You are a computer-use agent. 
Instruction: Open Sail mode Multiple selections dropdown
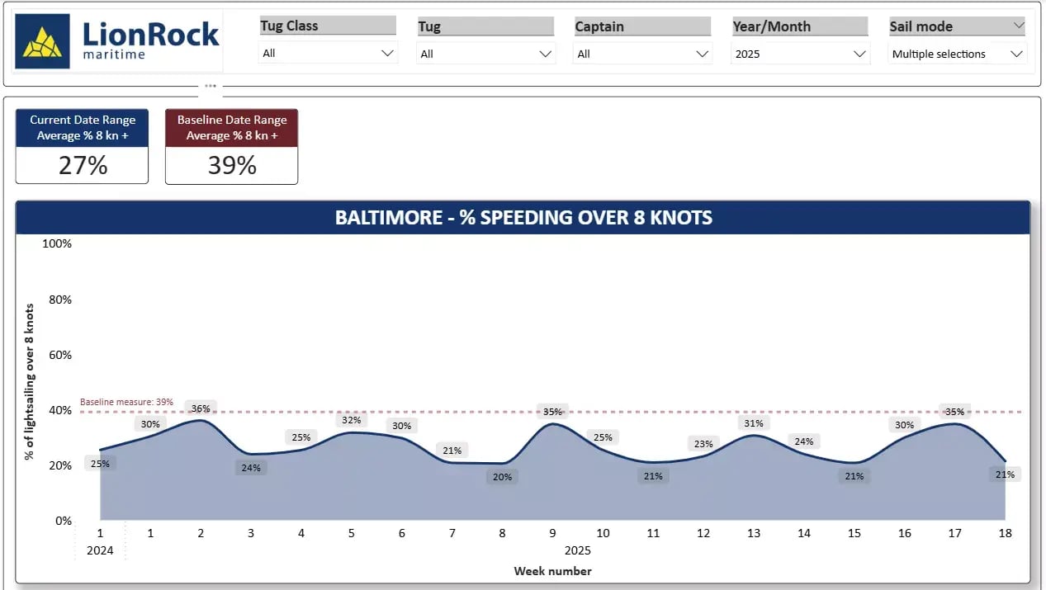pos(957,54)
